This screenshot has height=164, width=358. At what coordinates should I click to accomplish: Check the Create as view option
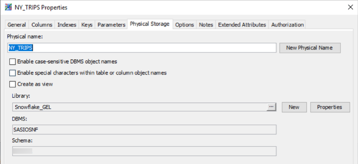pyautogui.click(x=13, y=84)
